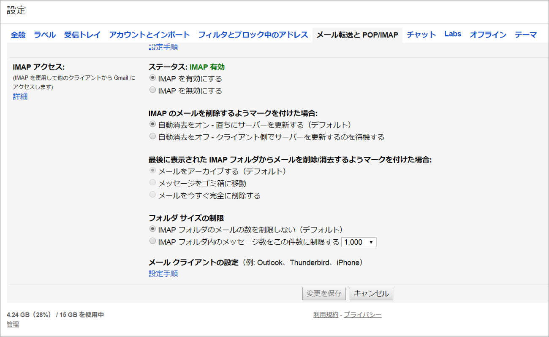549x337 pixels.
Task: Click the 'フォルダ サイズの制限' heading
Action: 186,218
